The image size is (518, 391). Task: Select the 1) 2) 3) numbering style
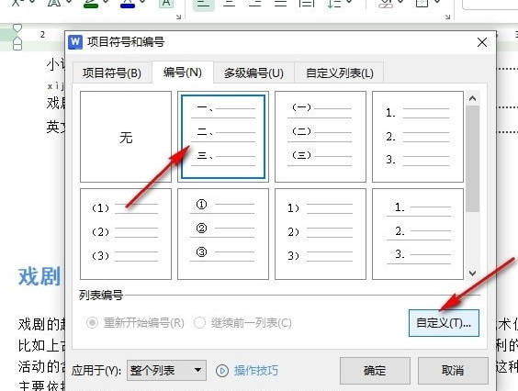321,234
